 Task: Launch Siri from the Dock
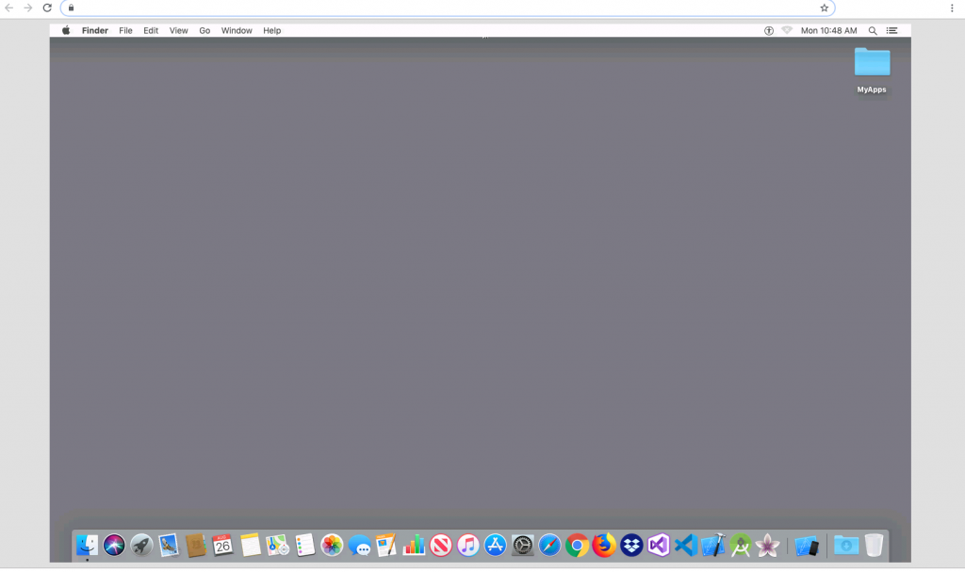(x=114, y=545)
